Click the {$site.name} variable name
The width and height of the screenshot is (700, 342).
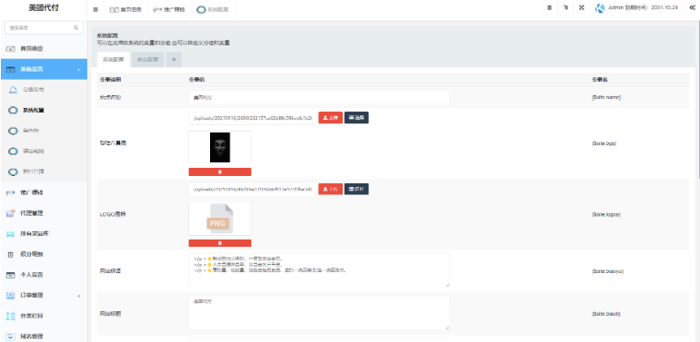(606, 97)
